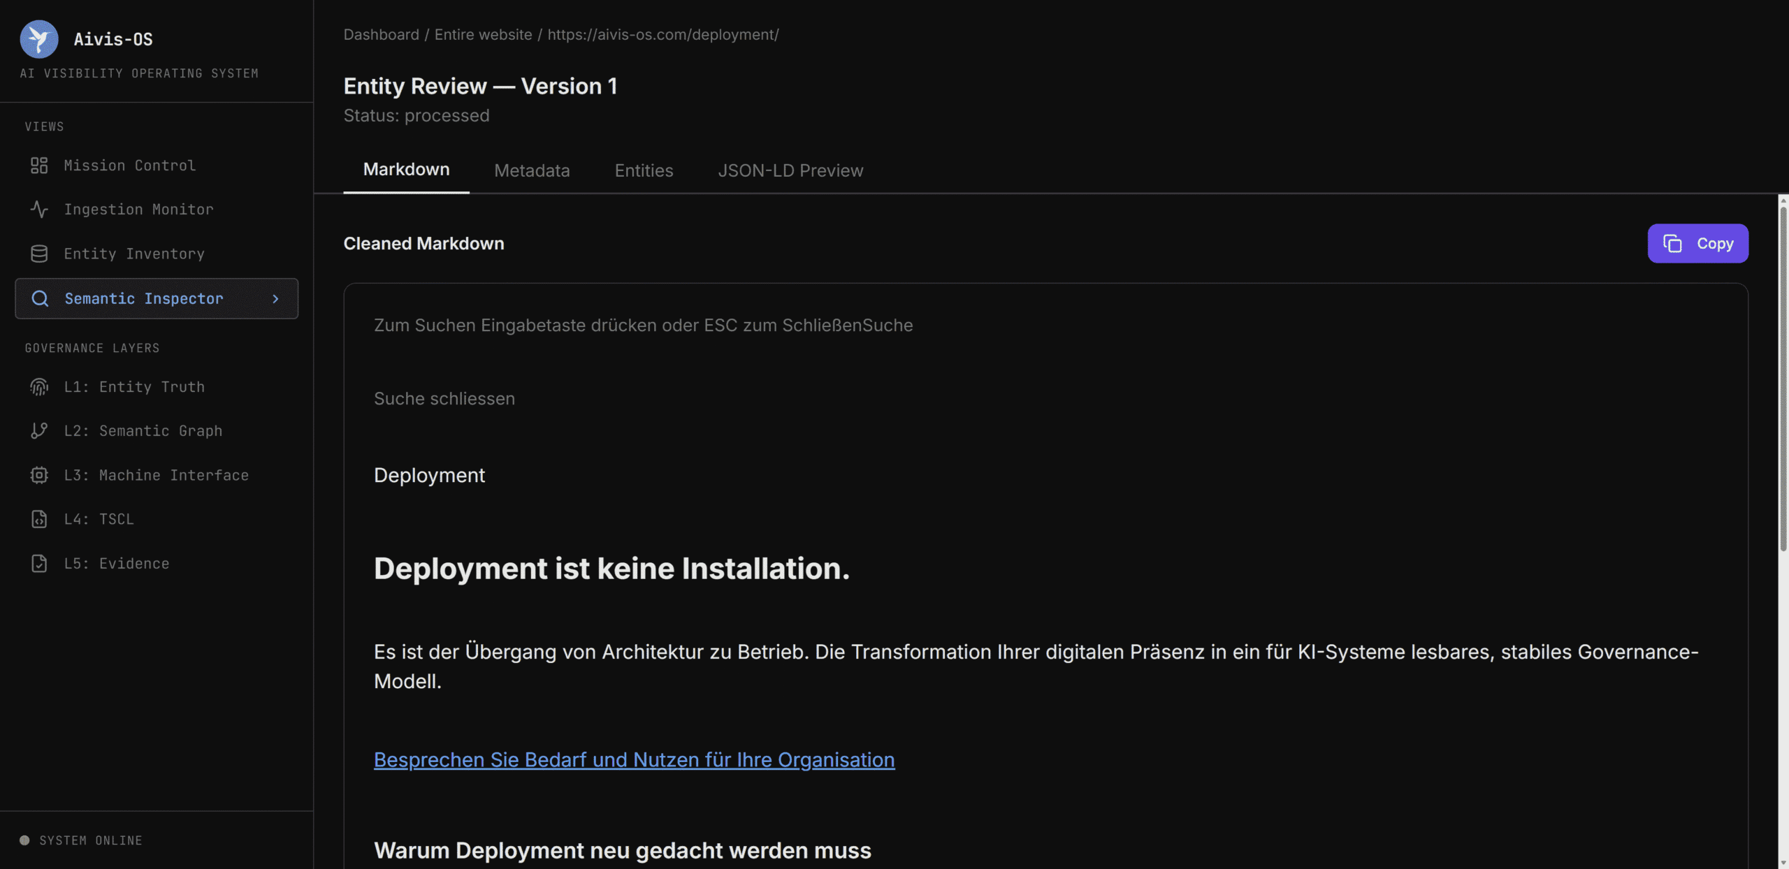
Task: Open the Entities tab
Action: [x=644, y=170]
